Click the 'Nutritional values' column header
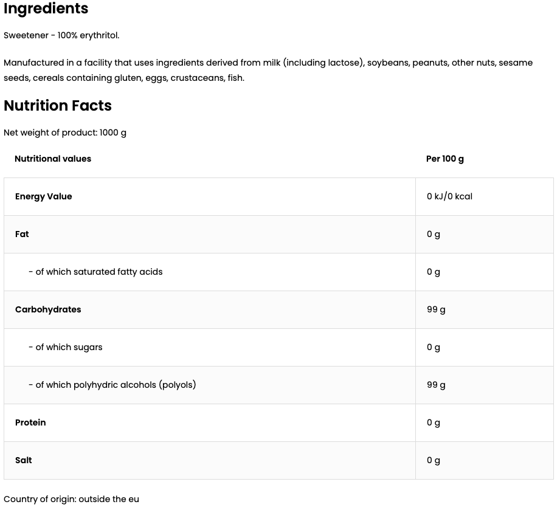The image size is (560, 510). click(53, 159)
